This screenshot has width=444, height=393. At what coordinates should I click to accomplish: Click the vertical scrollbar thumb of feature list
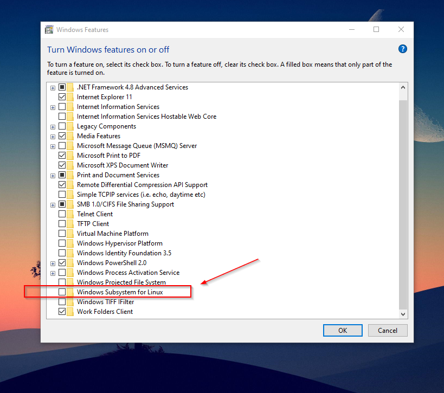click(x=403, y=205)
